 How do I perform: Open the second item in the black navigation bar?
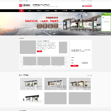[x=29, y=11]
